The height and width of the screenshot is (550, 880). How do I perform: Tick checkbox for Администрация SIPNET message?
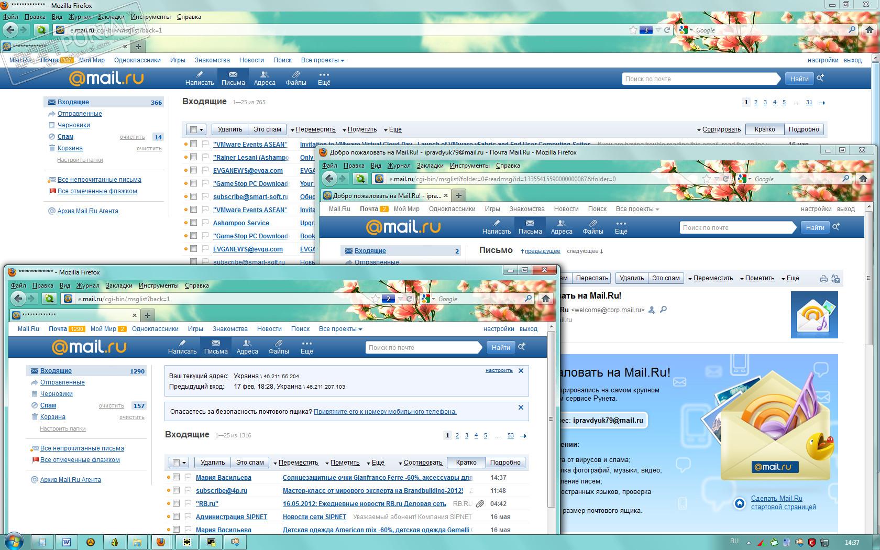coord(177,516)
